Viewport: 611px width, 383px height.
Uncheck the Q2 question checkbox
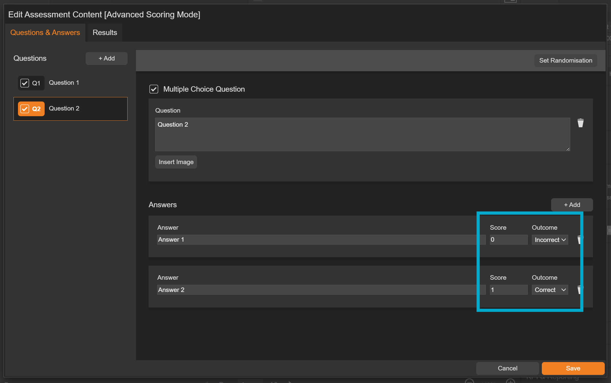(25, 108)
